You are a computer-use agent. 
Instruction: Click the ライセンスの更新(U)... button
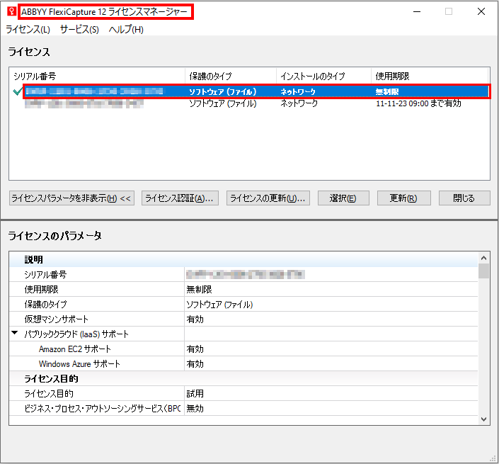point(268,198)
